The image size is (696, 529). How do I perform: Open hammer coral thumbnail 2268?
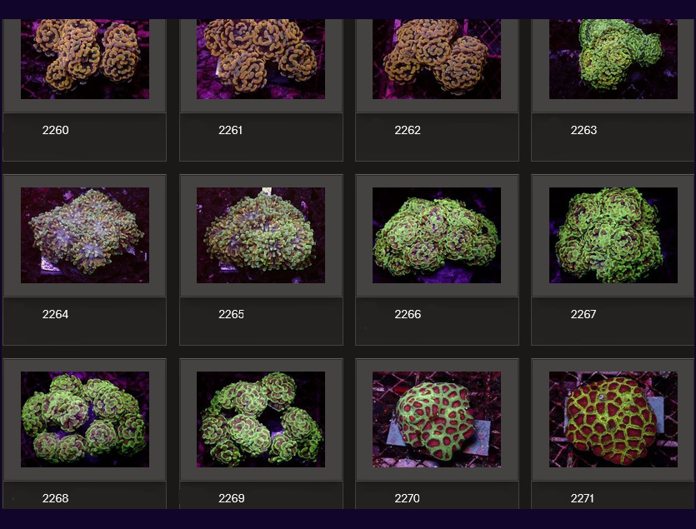pos(85,419)
